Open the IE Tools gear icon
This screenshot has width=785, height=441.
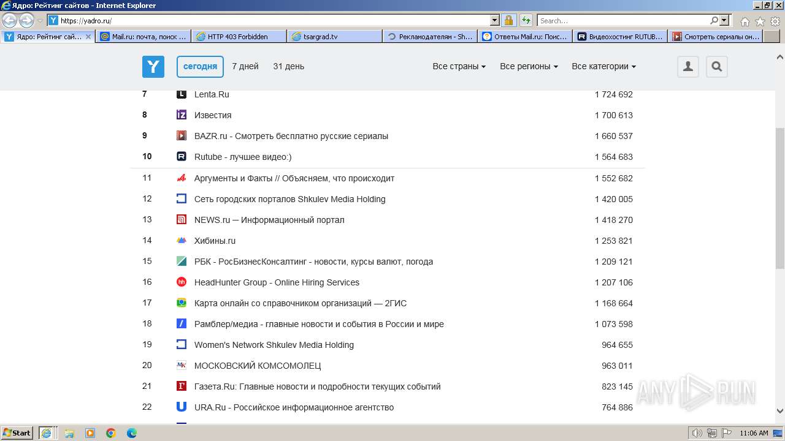click(775, 21)
